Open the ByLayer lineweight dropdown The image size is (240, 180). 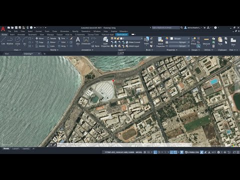(x=180, y=42)
